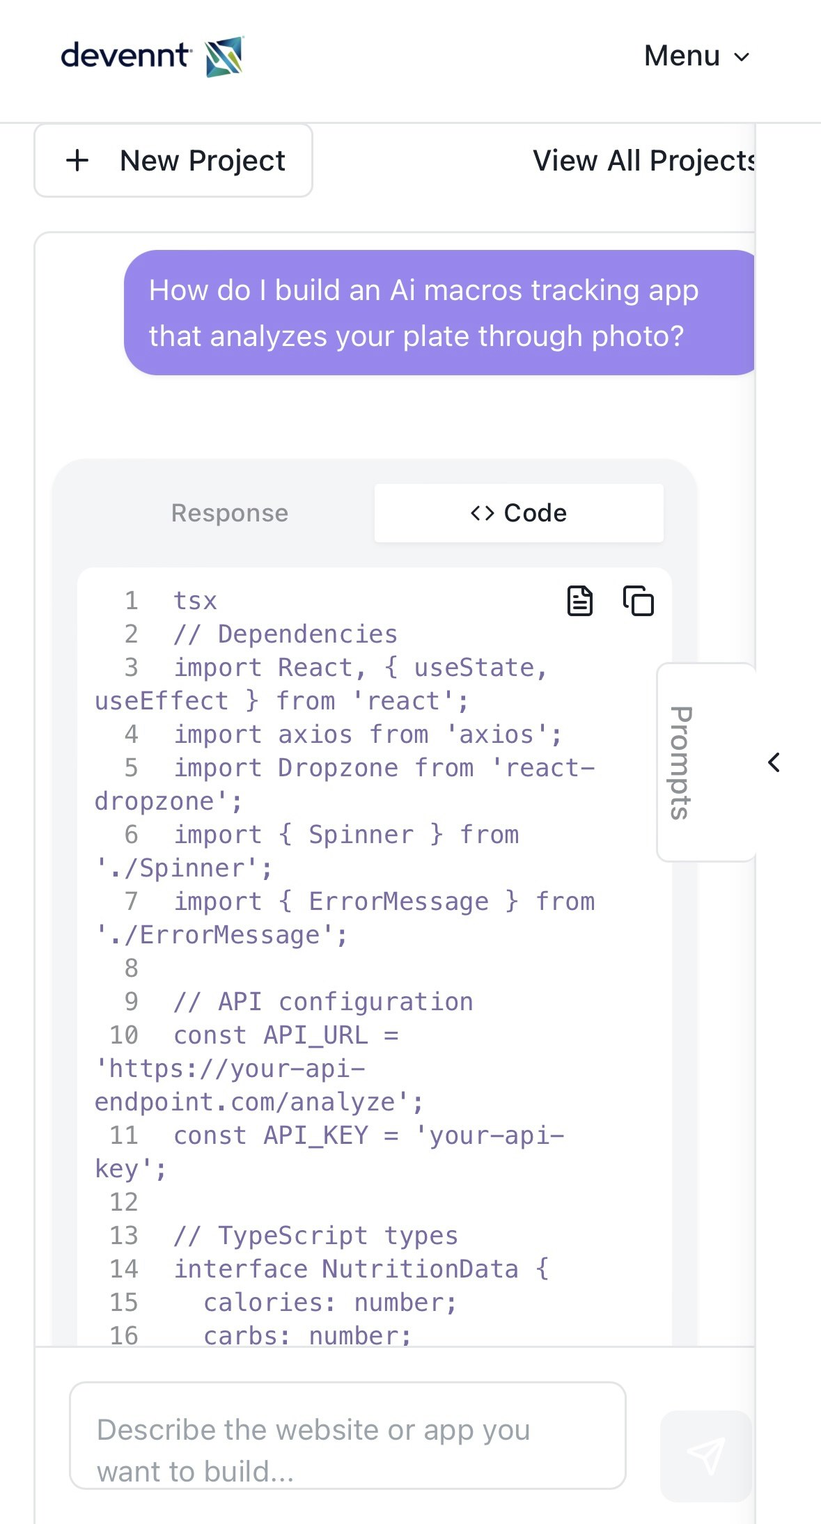
Task: Click the left chevron beside Prompts
Action: pos(774,762)
